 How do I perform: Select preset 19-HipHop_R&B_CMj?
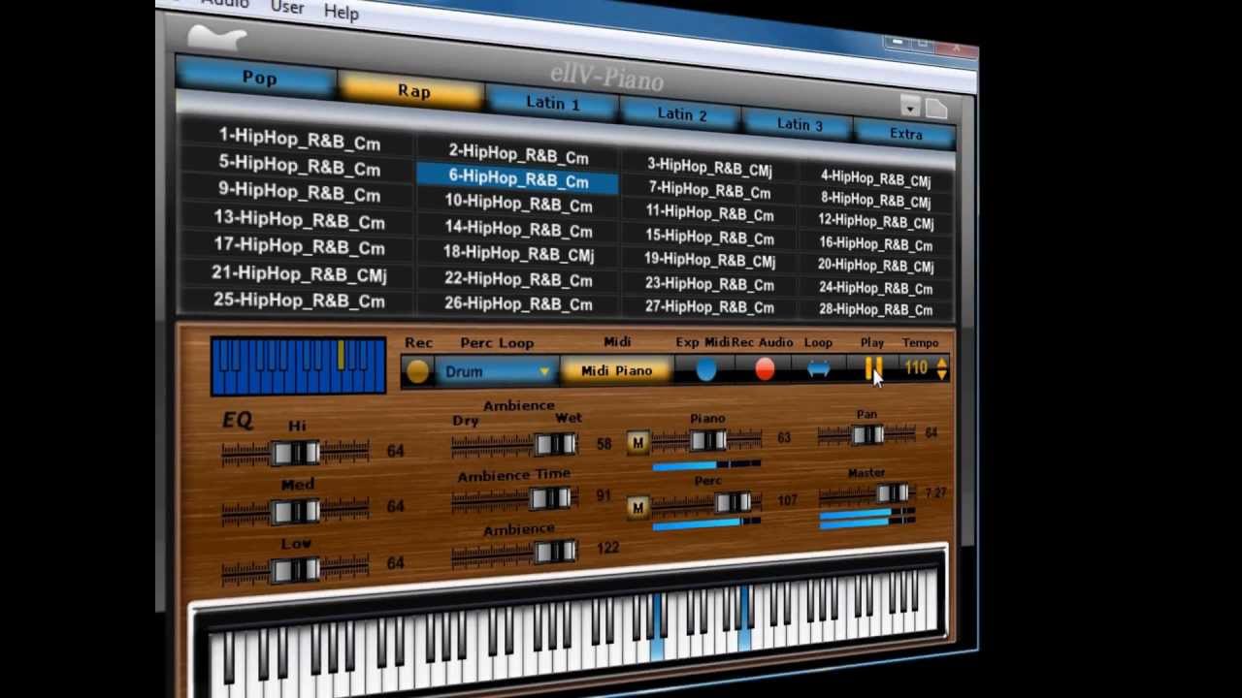click(709, 261)
